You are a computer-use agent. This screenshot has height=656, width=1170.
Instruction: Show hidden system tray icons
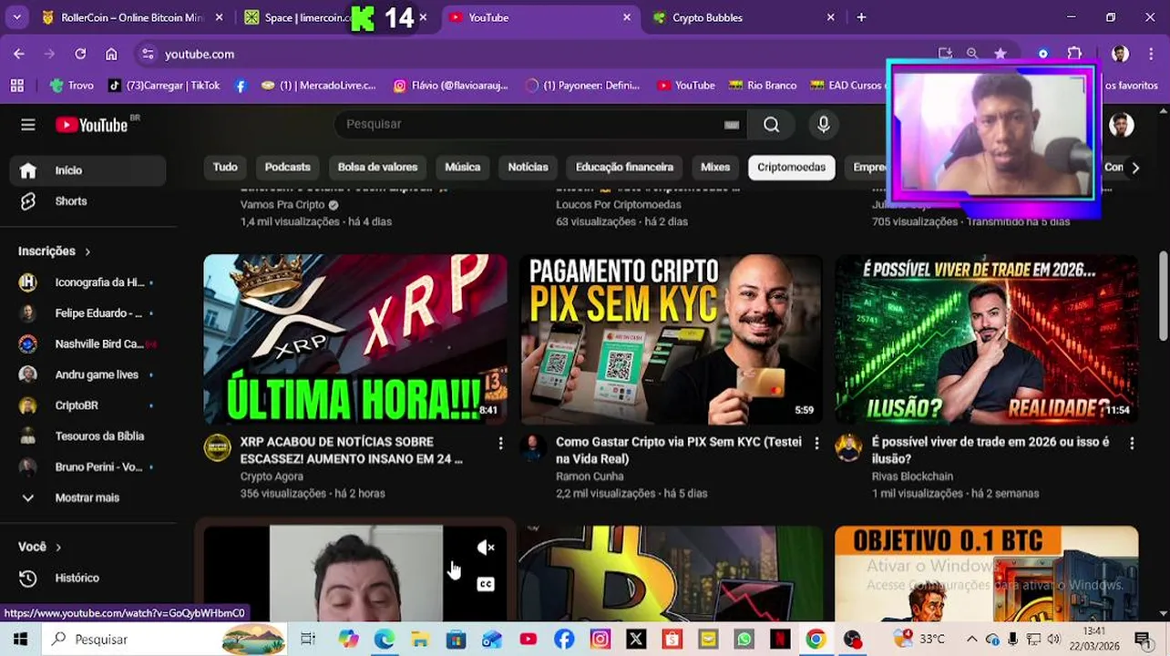[x=971, y=639]
